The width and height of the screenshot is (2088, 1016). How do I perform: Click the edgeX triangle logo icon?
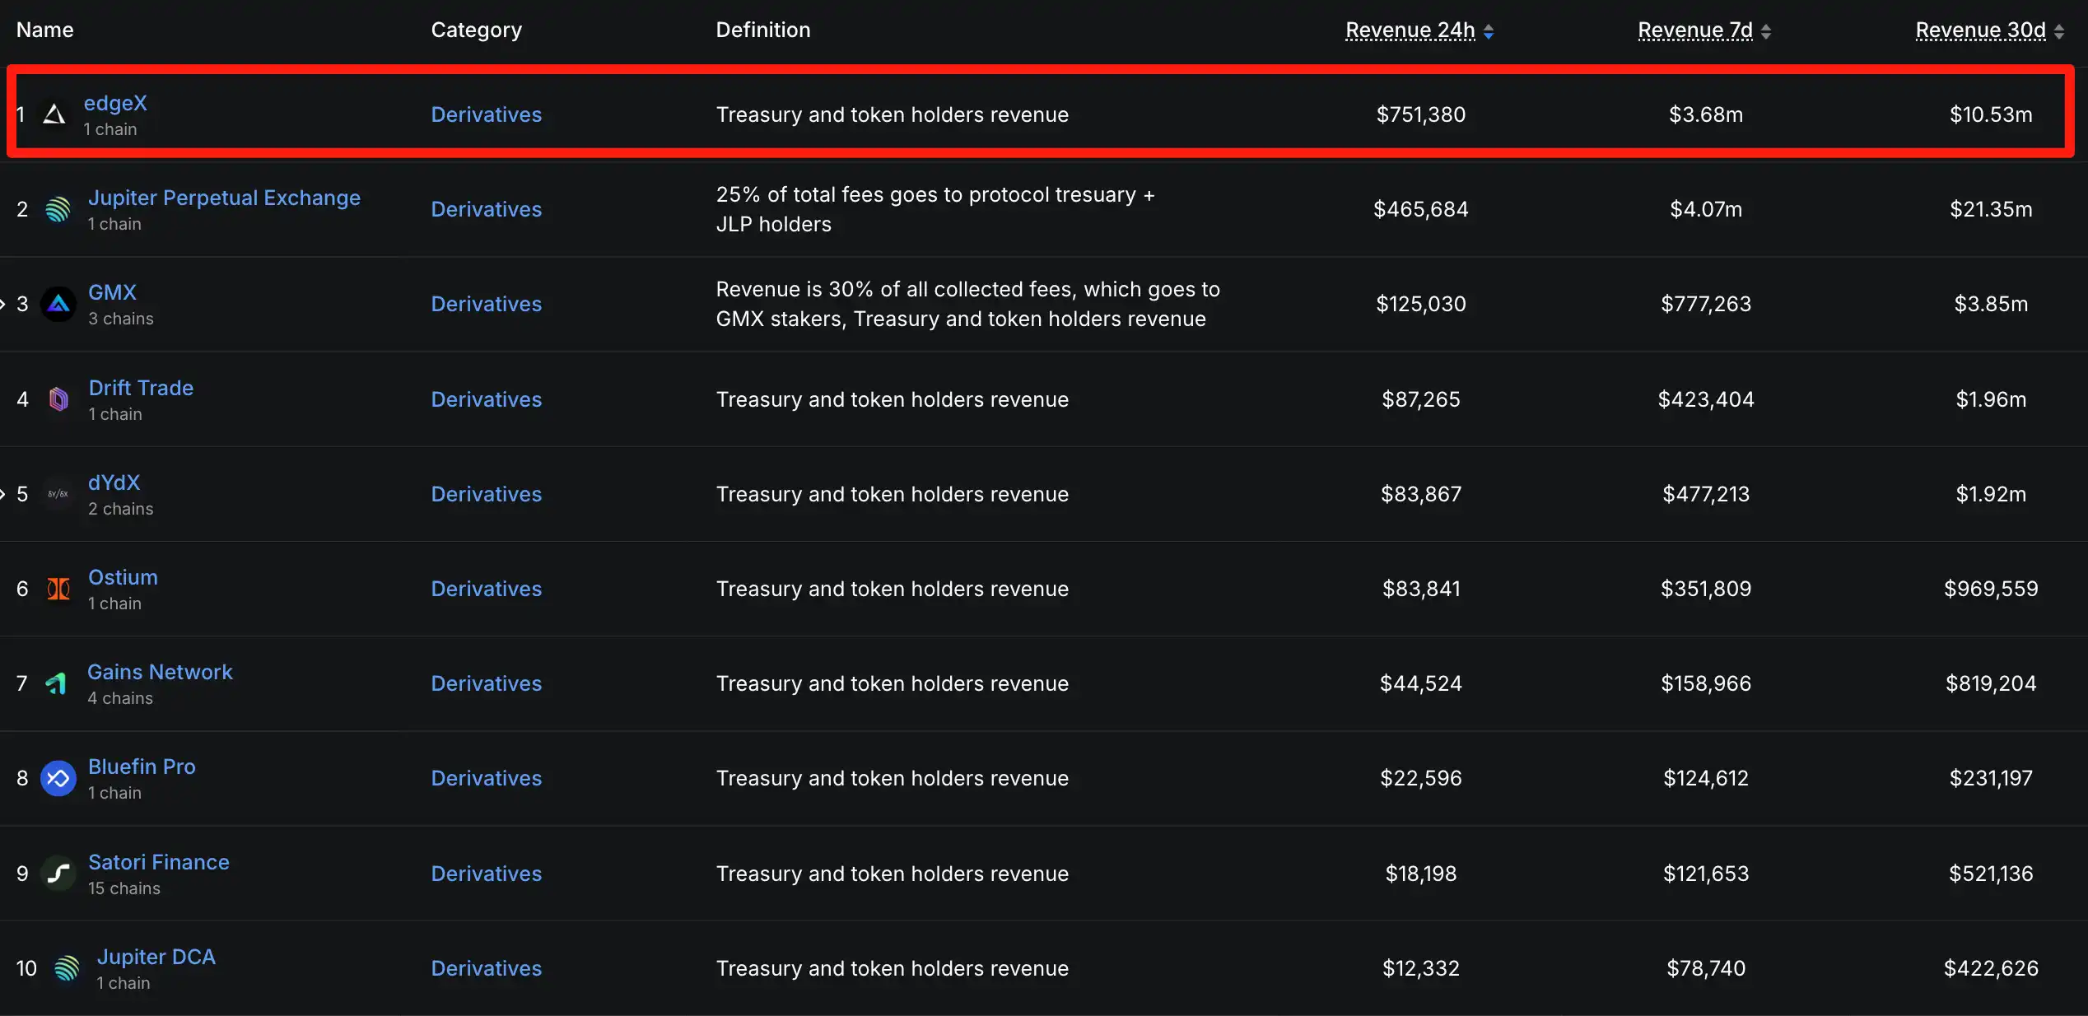[x=54, y=114]
